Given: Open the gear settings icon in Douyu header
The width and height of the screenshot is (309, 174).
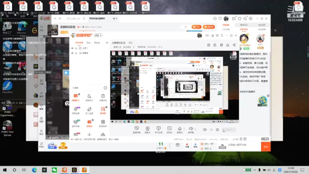Looking at the screenshot, I should [x=250, y=19].
